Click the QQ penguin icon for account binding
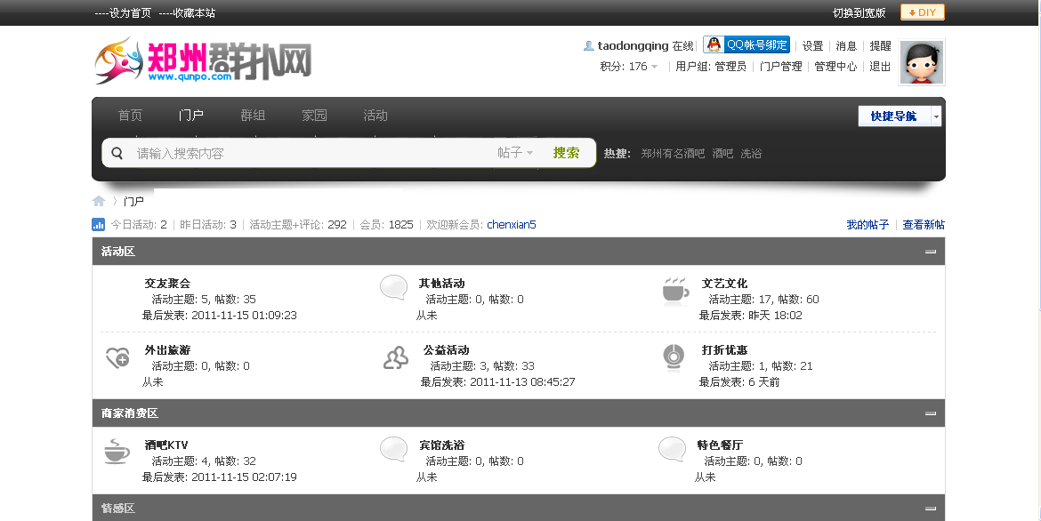The image size is (1041, 521). coord(712,44)
